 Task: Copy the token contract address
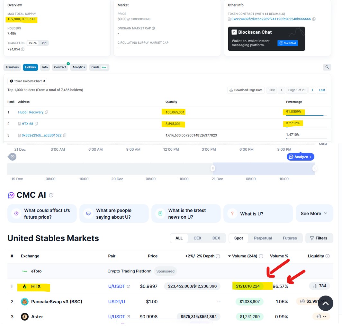314,19
